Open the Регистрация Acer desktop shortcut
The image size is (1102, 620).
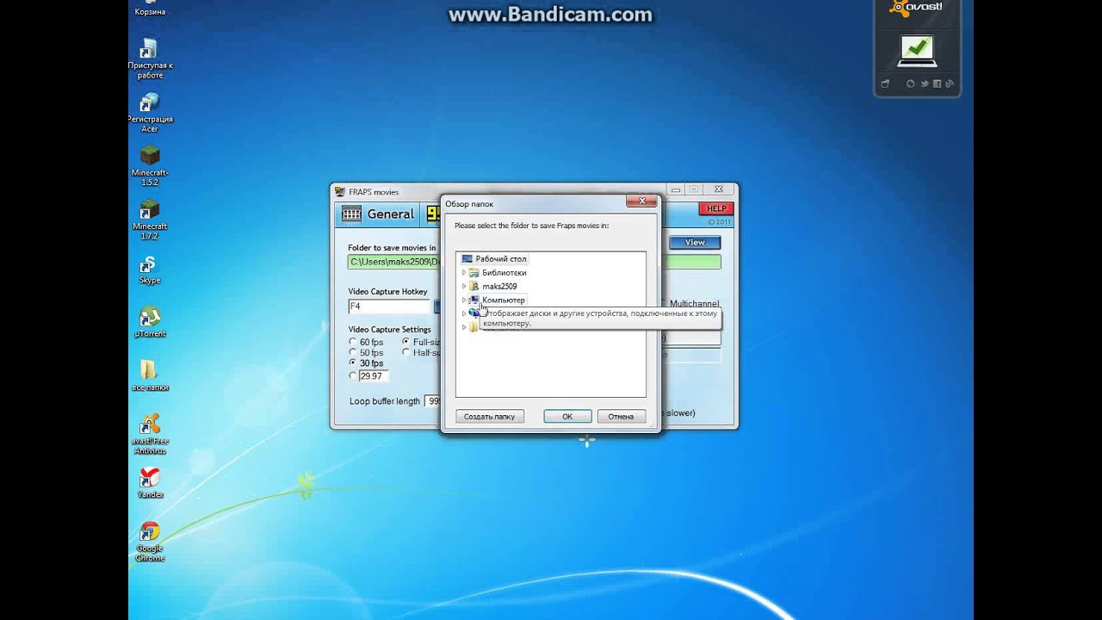150,112
